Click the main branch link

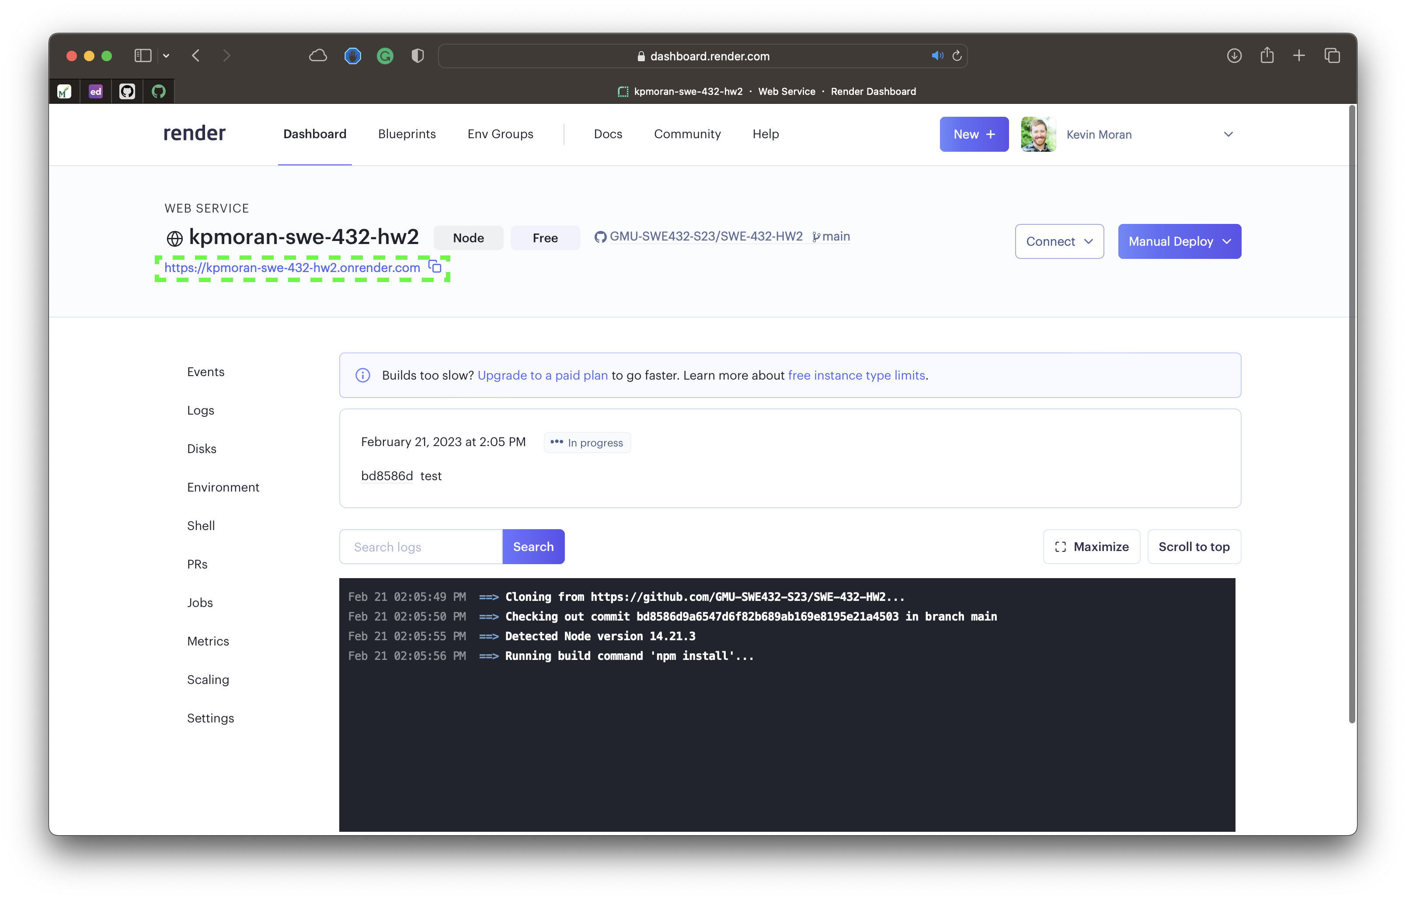[831, 236]
